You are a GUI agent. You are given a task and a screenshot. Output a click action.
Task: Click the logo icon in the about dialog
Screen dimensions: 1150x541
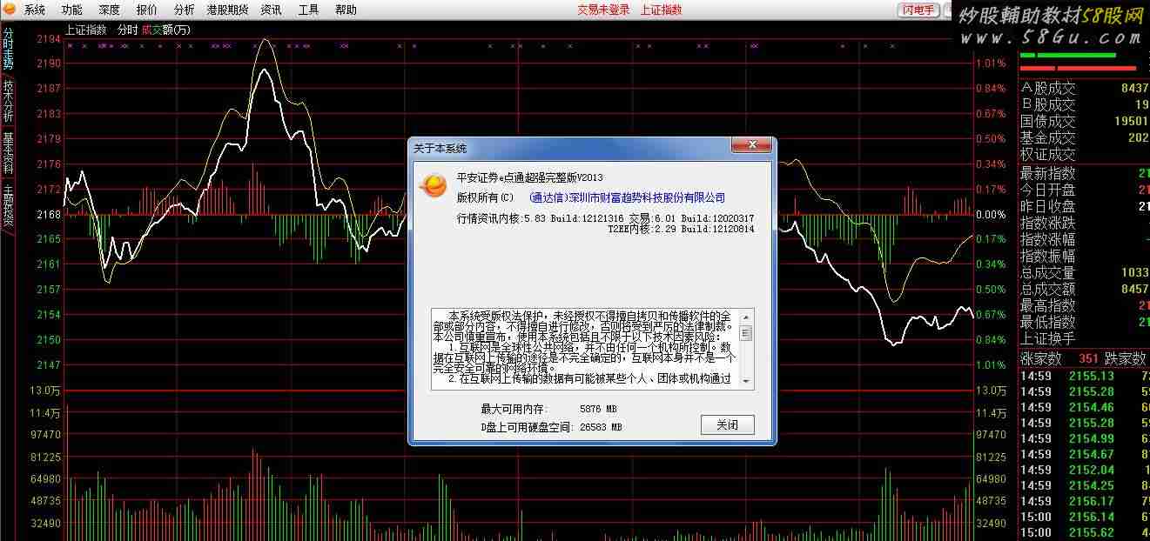click(432, 185)
